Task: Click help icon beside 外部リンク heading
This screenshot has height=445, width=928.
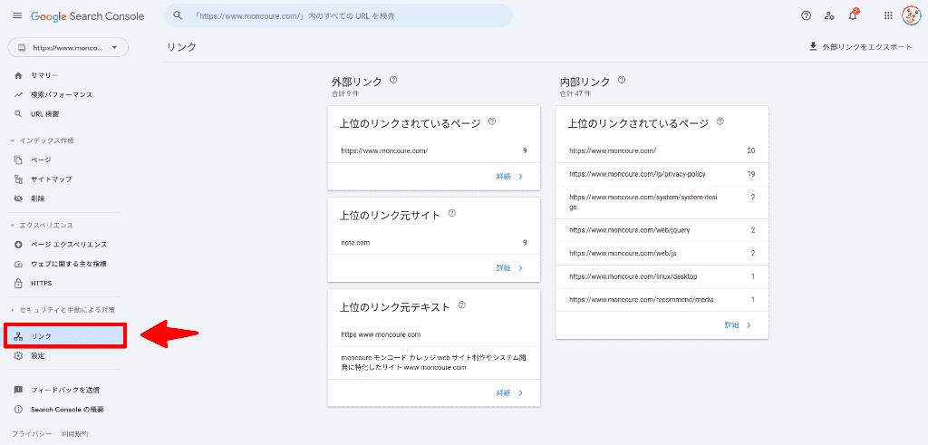Action: tap(393, 80)
